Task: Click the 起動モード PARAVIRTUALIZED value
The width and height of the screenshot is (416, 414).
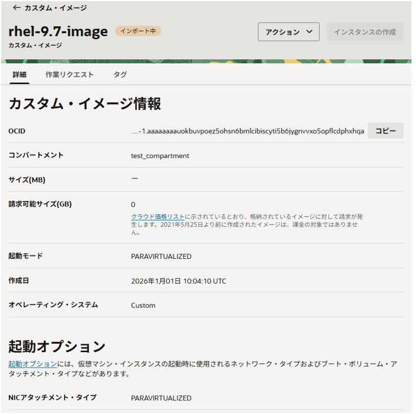Action: [161, 256]
